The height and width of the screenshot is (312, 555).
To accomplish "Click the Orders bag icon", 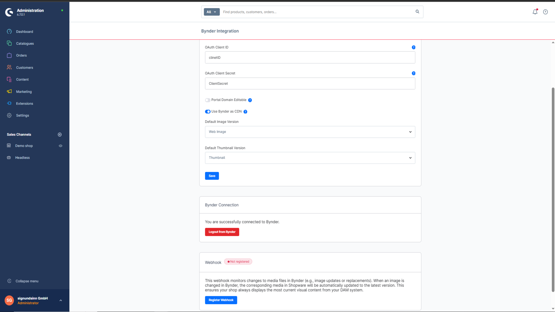I will tap(9, 55).
